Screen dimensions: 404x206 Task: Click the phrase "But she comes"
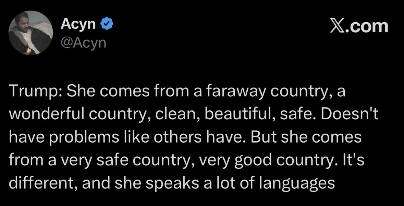pyautogui.click(x=306, y=137)
